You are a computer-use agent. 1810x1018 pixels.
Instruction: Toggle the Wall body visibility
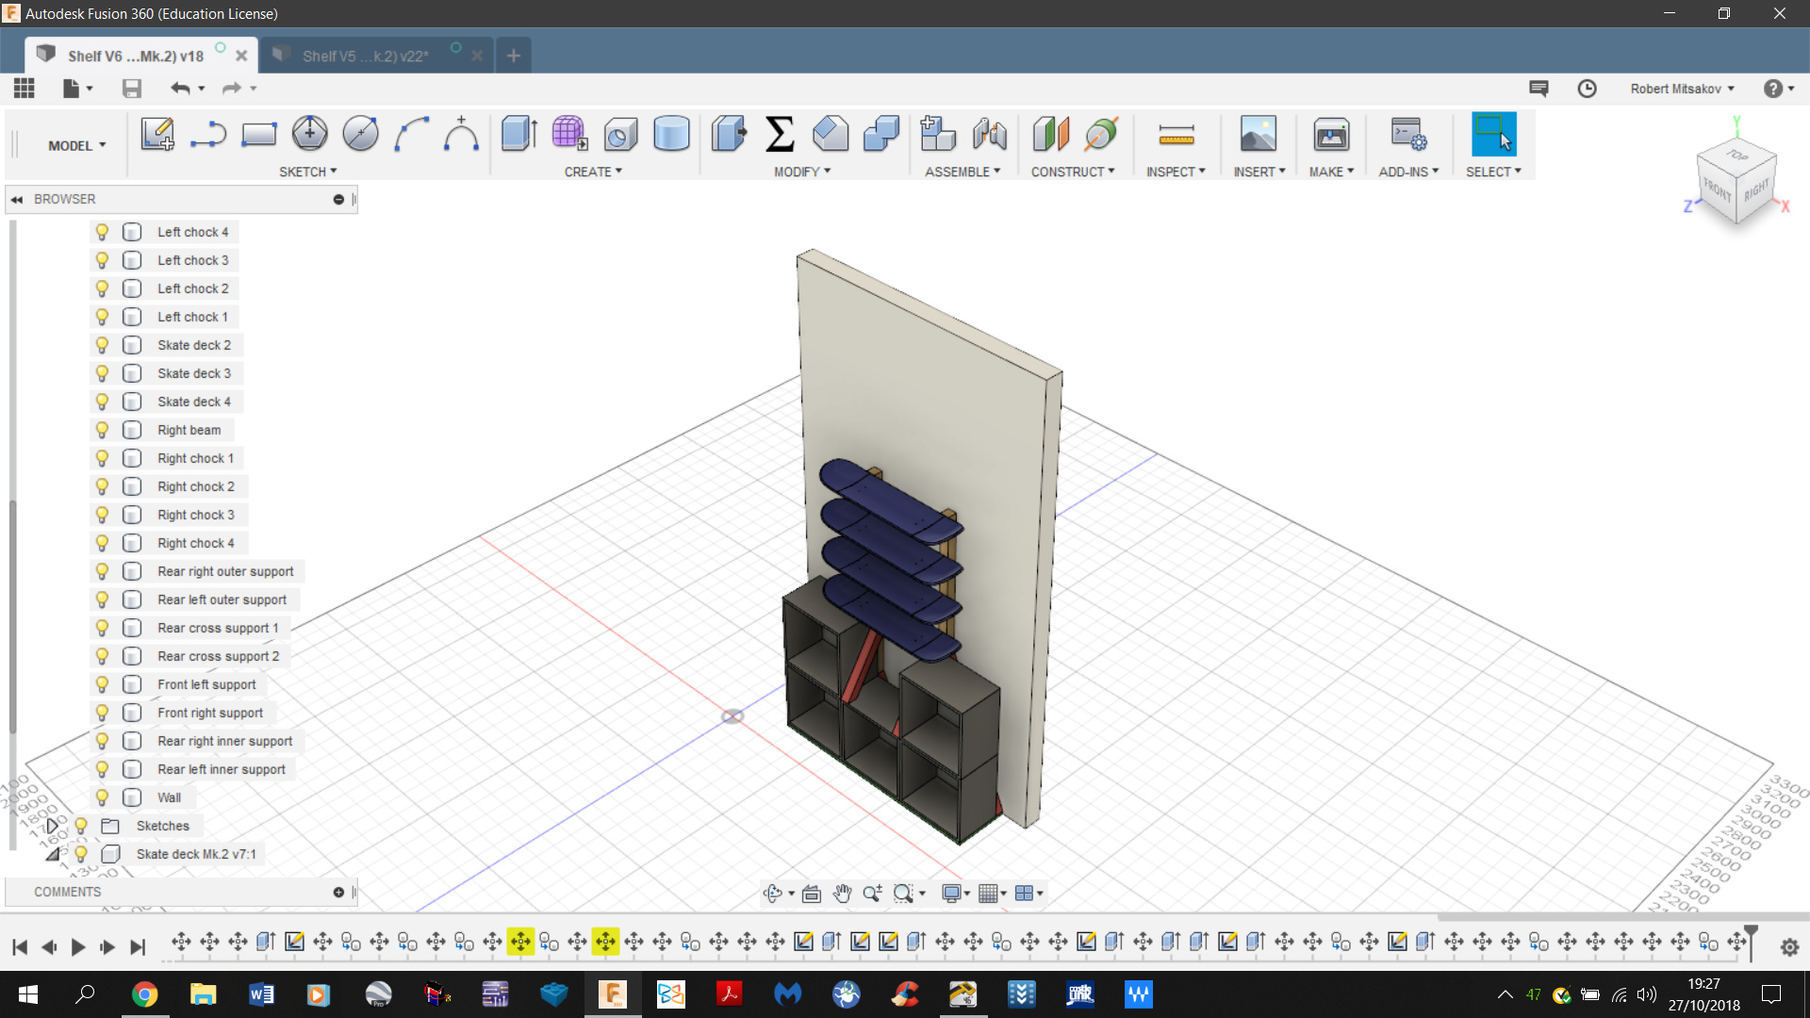(102, 797)
